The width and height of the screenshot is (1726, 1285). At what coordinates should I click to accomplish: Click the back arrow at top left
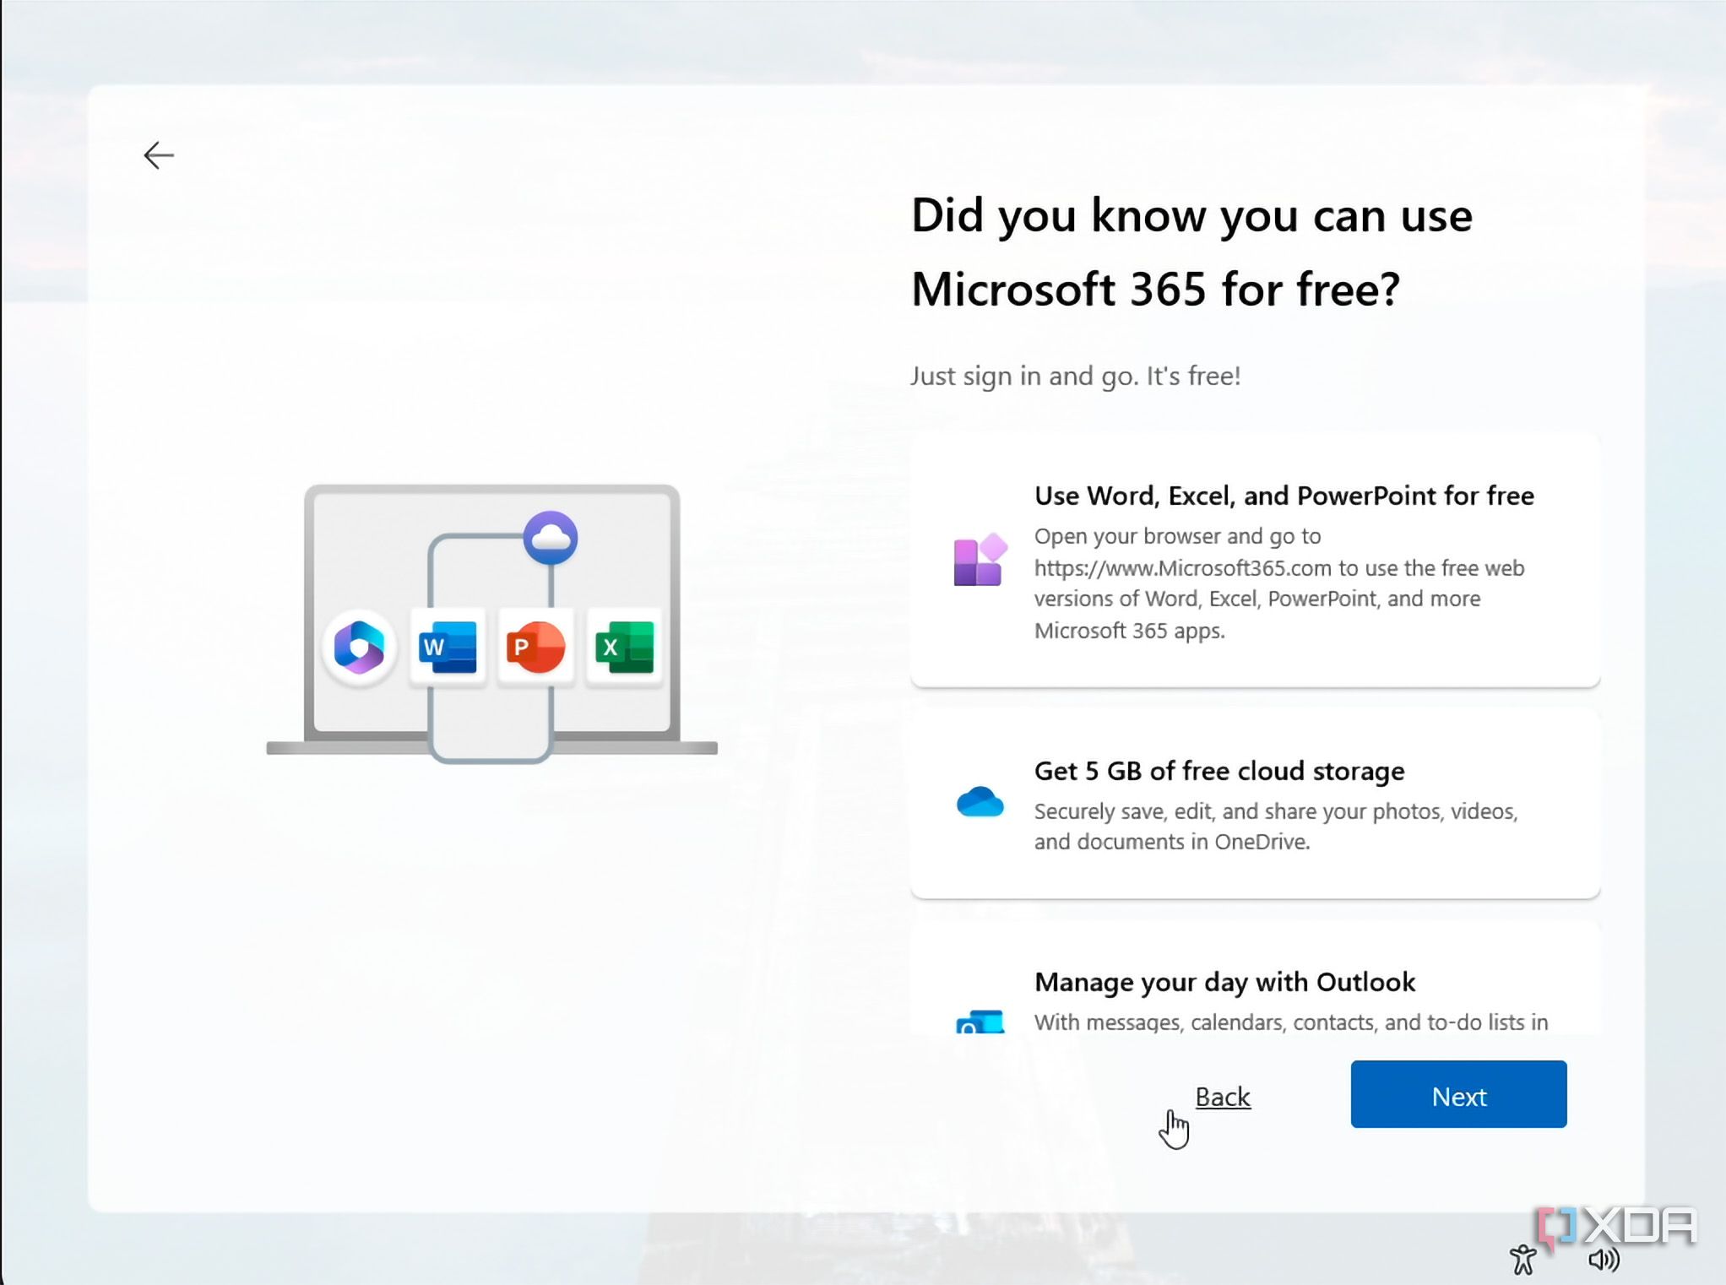click(159, 155)
